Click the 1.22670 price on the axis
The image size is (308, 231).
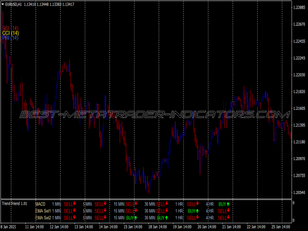299,24
